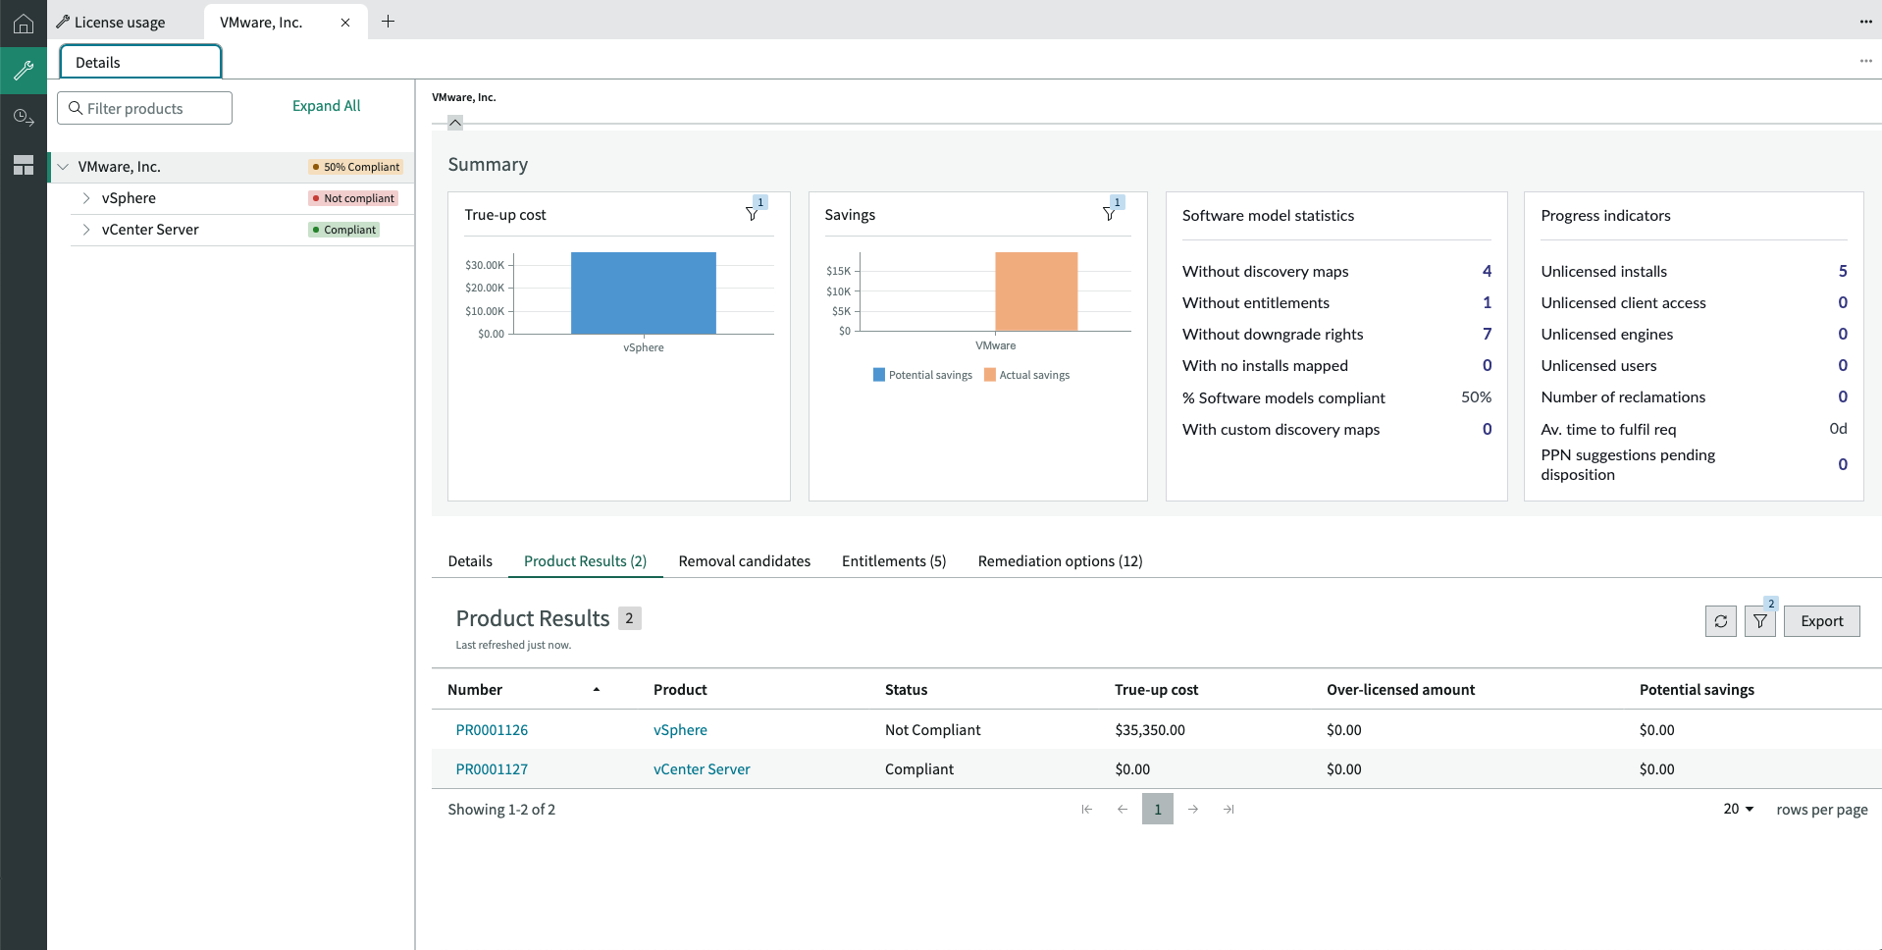
Task: Open PR0001127 record link
Action: click(492, 768)
